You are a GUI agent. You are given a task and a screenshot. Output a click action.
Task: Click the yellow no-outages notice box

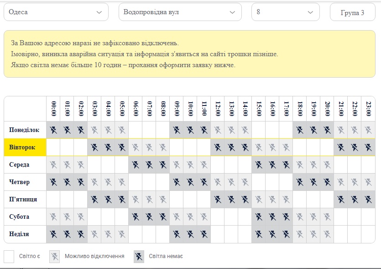click(189, 54)
